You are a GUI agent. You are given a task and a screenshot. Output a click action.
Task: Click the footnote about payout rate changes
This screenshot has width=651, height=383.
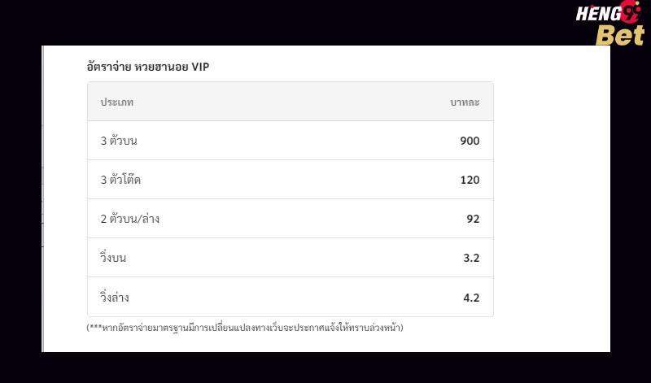click(x=245, y=328)
